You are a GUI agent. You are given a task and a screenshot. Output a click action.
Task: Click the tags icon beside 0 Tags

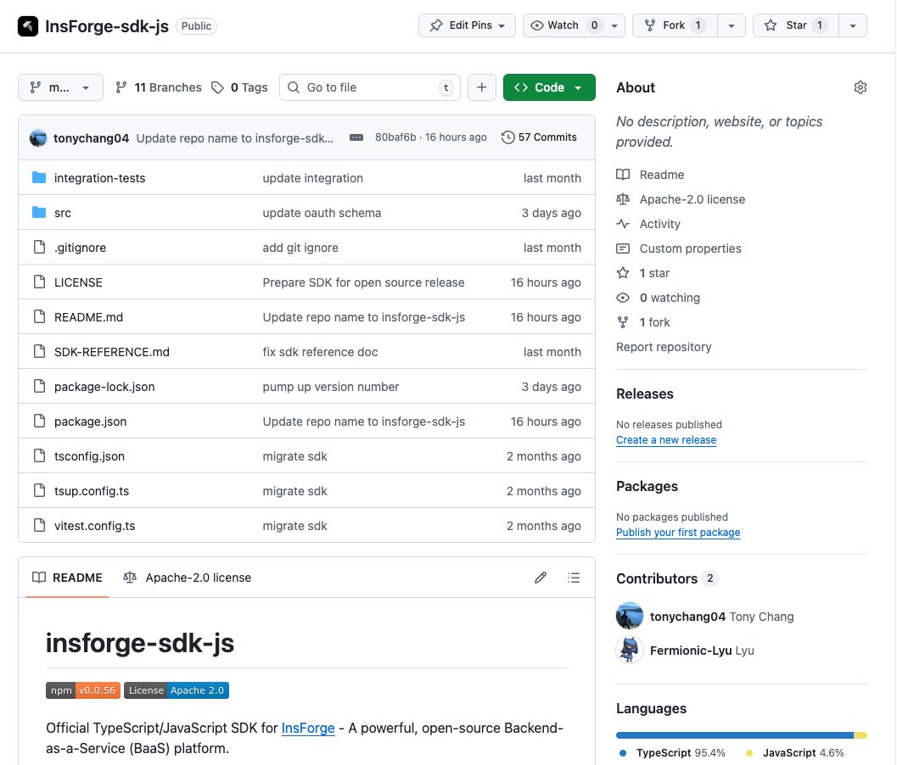pos(217,87)
